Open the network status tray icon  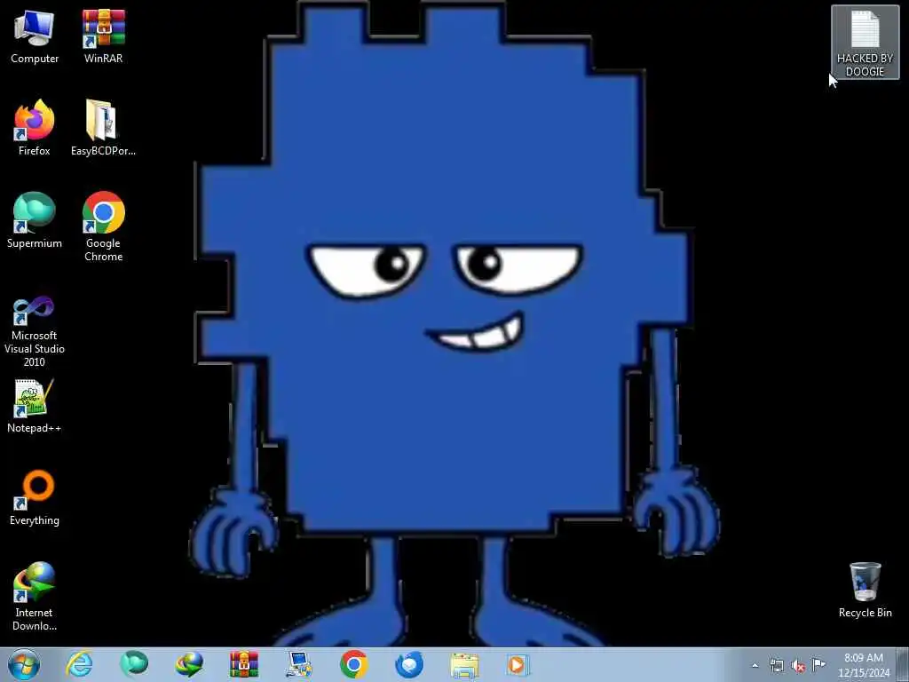[777, 665]
